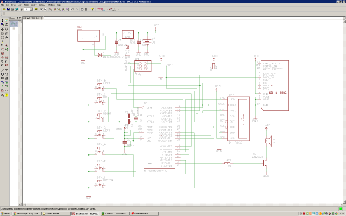Viewport: 346px width, 216px height.
Task: Click the command line input field
Action: [193, 18]
